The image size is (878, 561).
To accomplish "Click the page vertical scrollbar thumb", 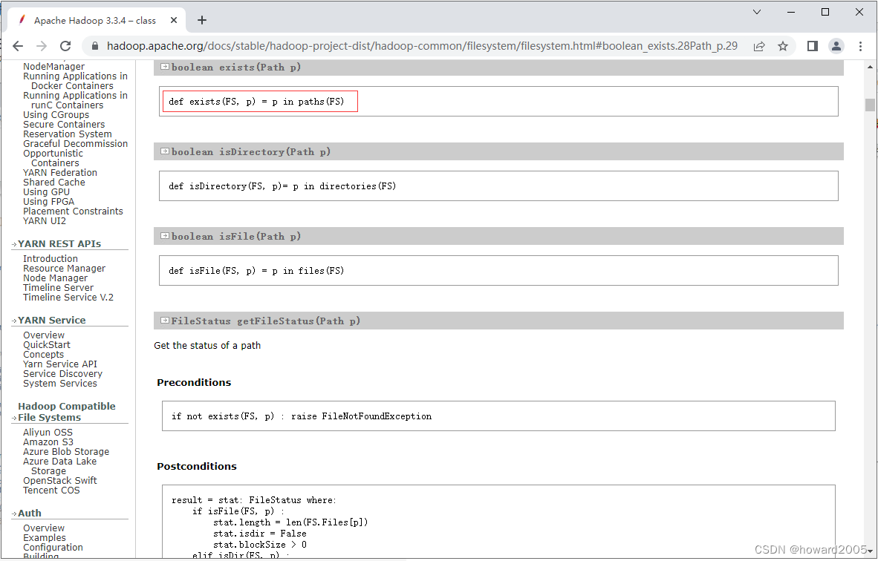I will pos(870,105).
